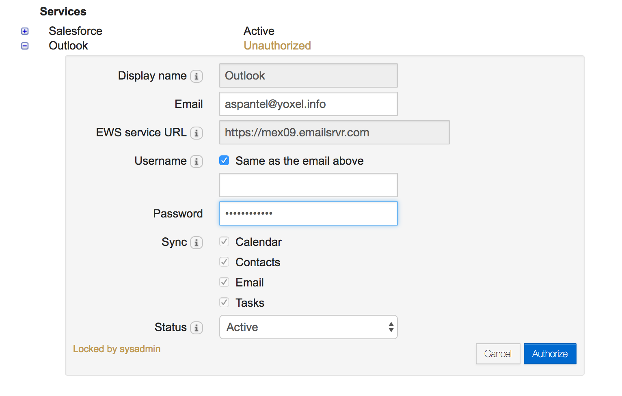Click the Username info icon
This screenshot has height=396, width=622.
click(197, 161)
